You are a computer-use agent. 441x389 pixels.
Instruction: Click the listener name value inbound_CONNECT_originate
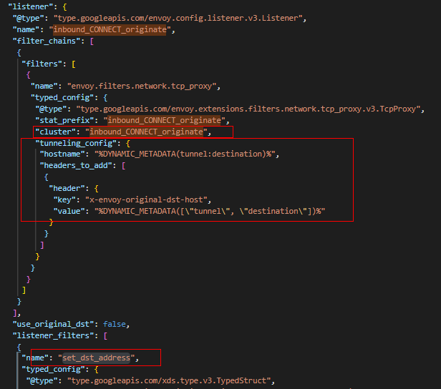click(x=110, y=29)
